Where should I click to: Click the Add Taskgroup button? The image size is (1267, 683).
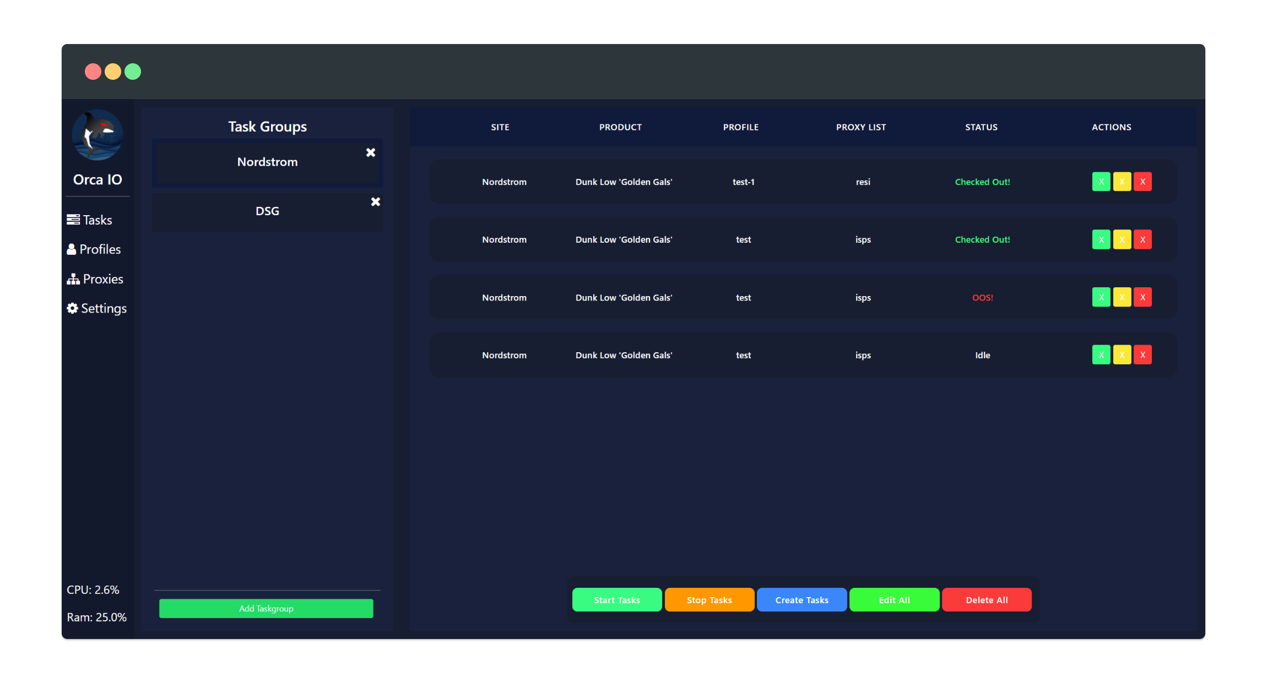[266, 608]
